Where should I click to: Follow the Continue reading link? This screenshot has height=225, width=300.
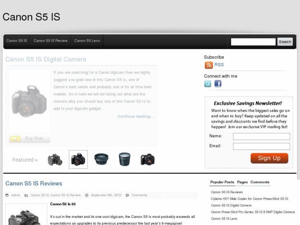click(x=136, y=116)
